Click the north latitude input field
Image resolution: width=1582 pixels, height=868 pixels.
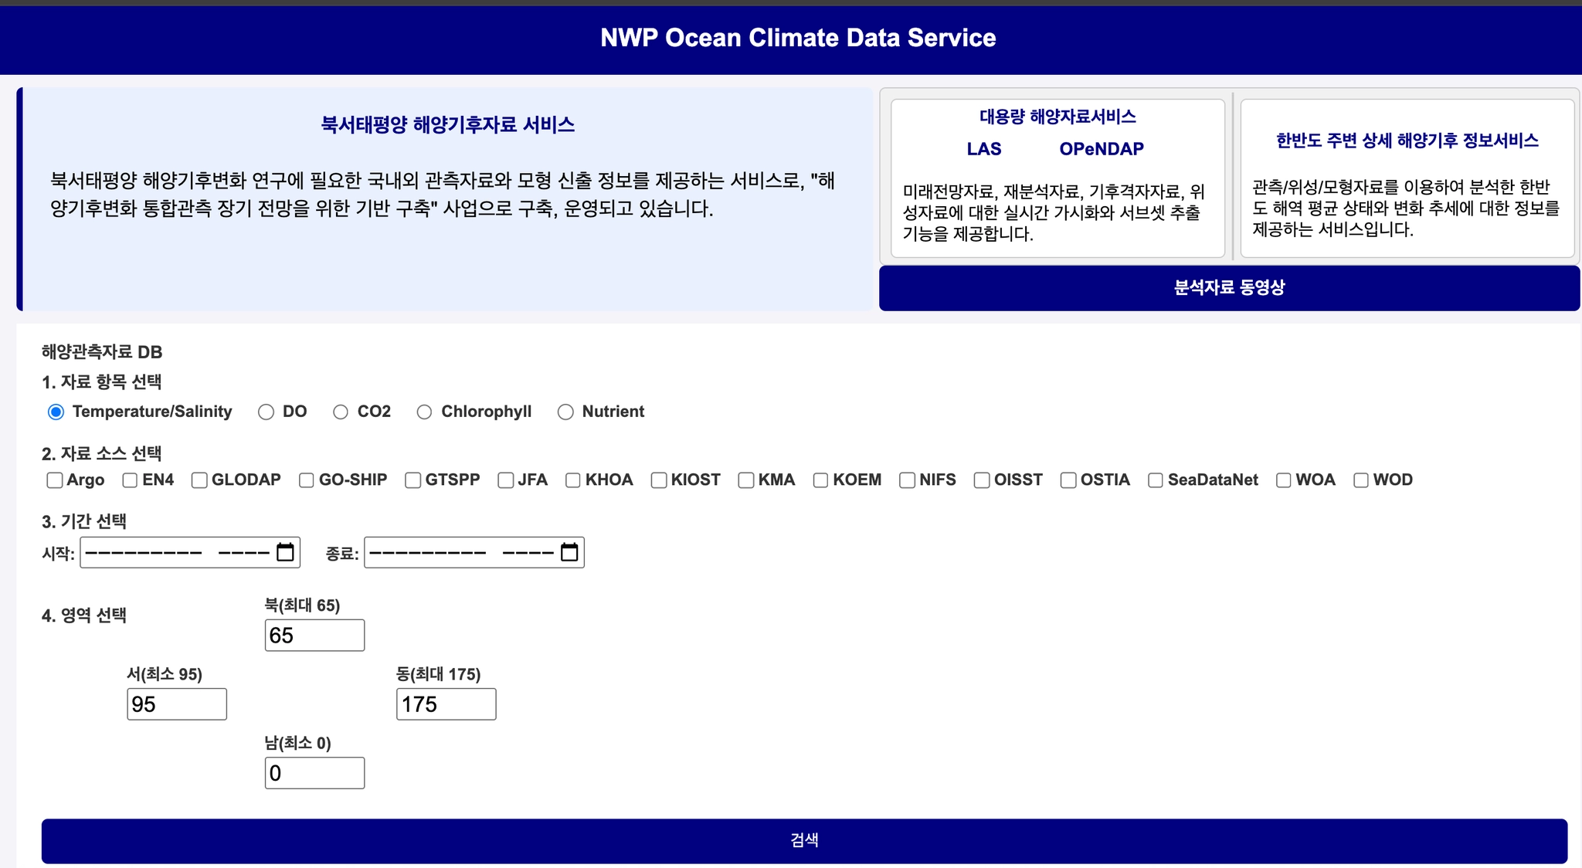314,636
